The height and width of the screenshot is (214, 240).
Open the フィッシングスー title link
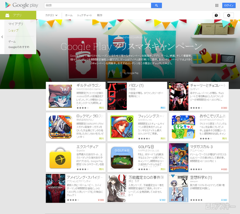[x=151, y=116]
